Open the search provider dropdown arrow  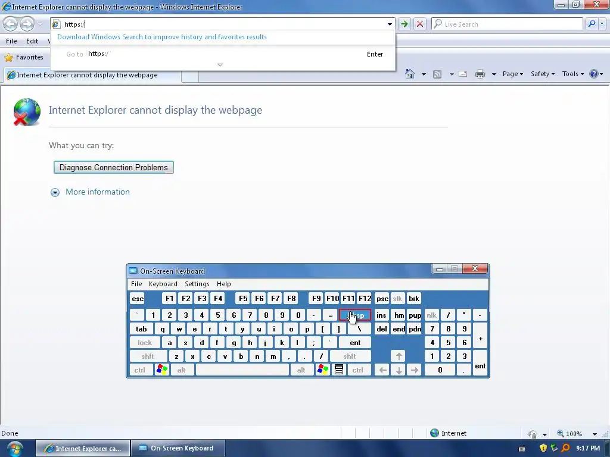click(602, 24)
